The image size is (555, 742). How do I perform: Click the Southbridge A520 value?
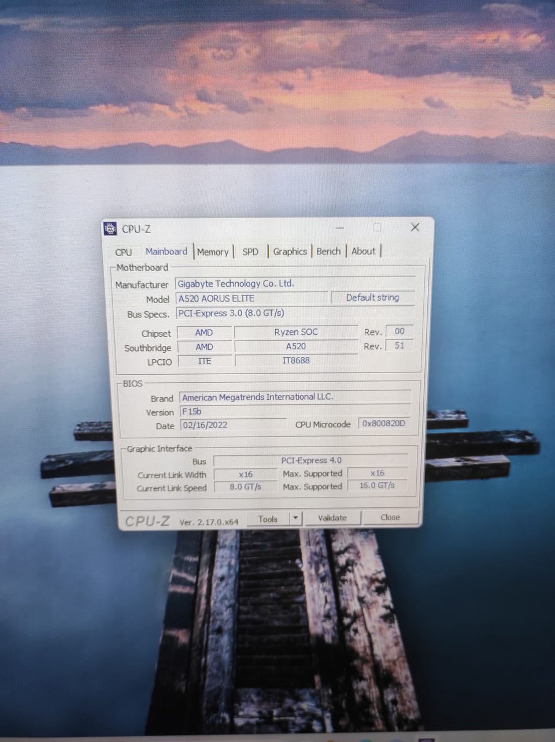click(296, 346)
